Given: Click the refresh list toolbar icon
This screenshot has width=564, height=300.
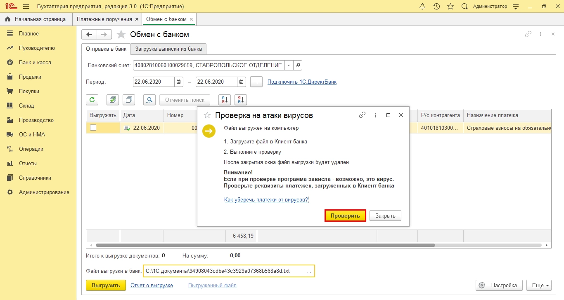Looking at the screenshot, I should pos(92,100).
